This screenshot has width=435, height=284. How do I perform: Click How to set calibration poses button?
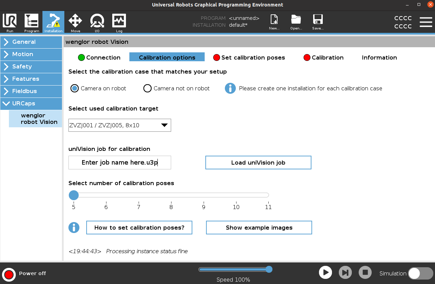coord(139,228)
